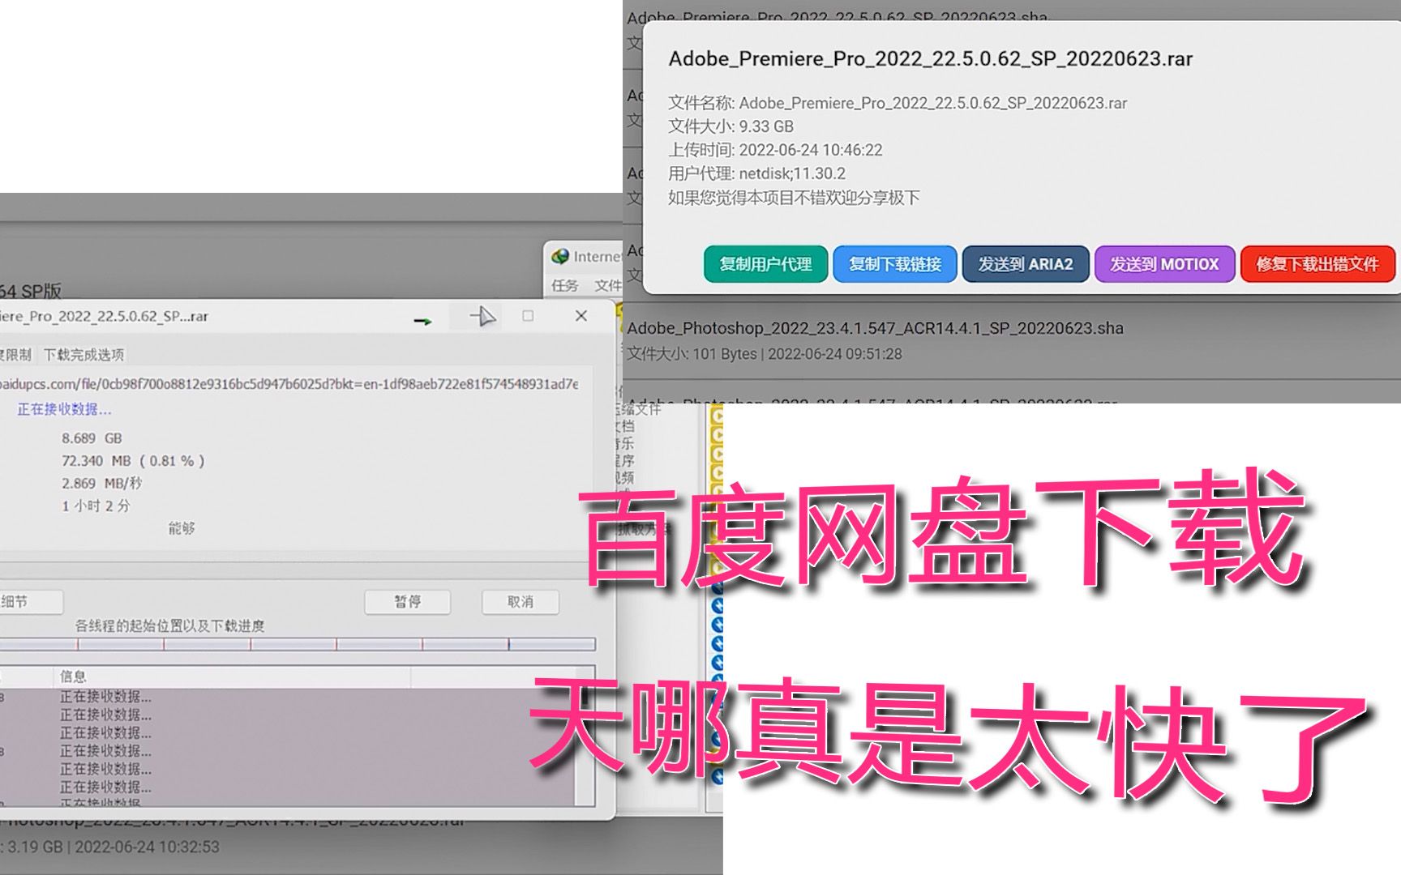Screen dimensions: 1401x875
Task: Click the 正在接收数据... status text
Action: [x=65, y=409]
